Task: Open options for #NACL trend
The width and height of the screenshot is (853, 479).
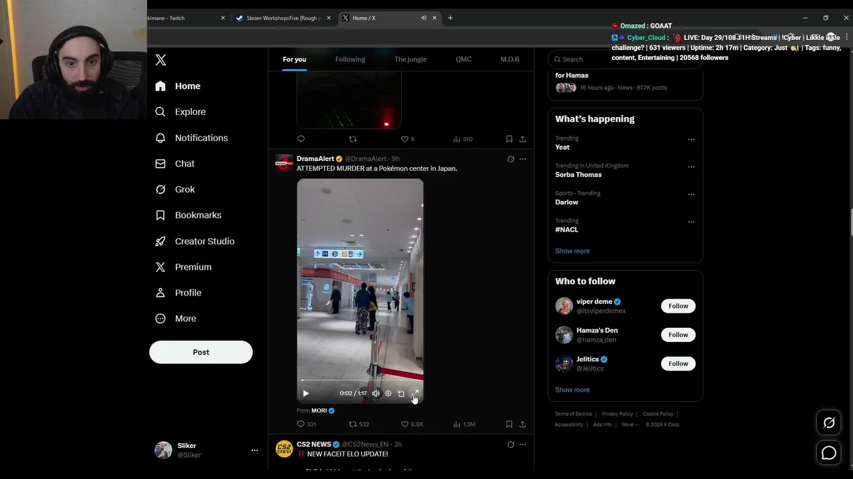Action: pos(691,222)
